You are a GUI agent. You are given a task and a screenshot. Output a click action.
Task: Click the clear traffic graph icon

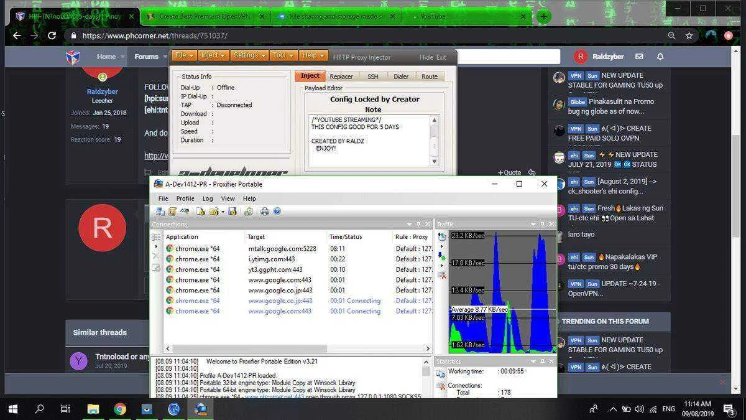442,274
